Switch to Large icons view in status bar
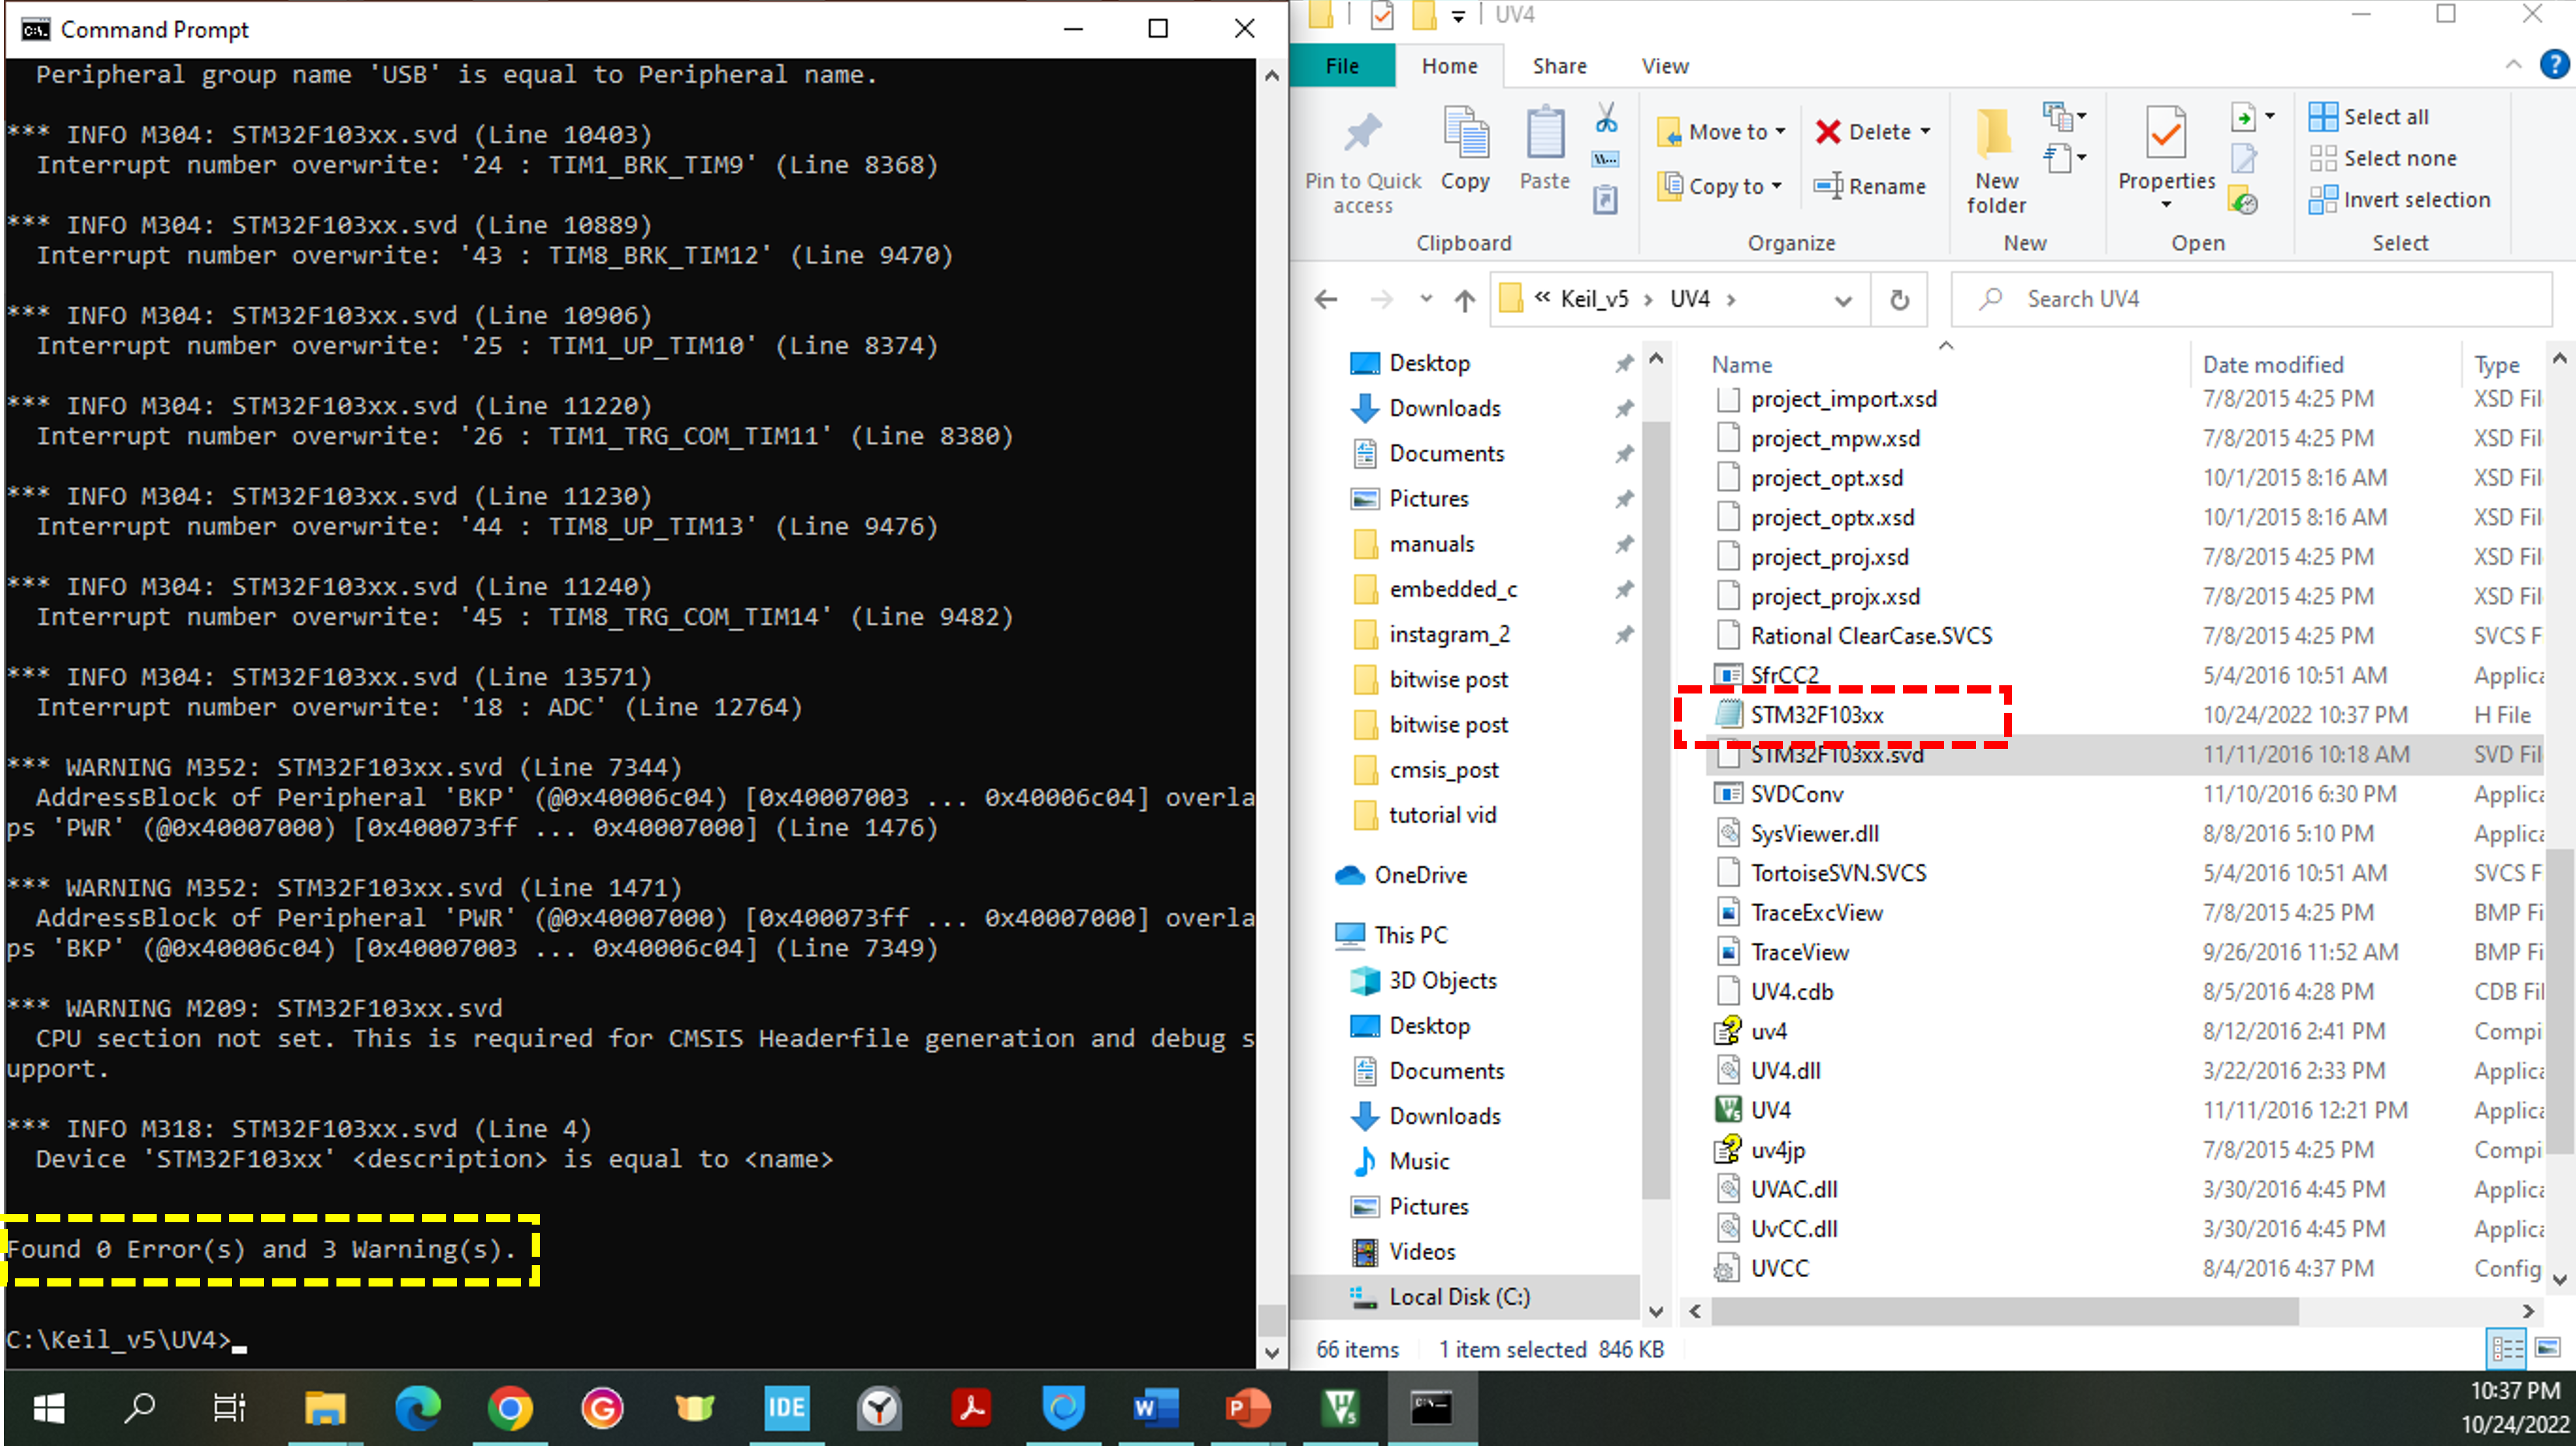The height and width of the screenshot is (1446, 2576). (2547, 1348)
